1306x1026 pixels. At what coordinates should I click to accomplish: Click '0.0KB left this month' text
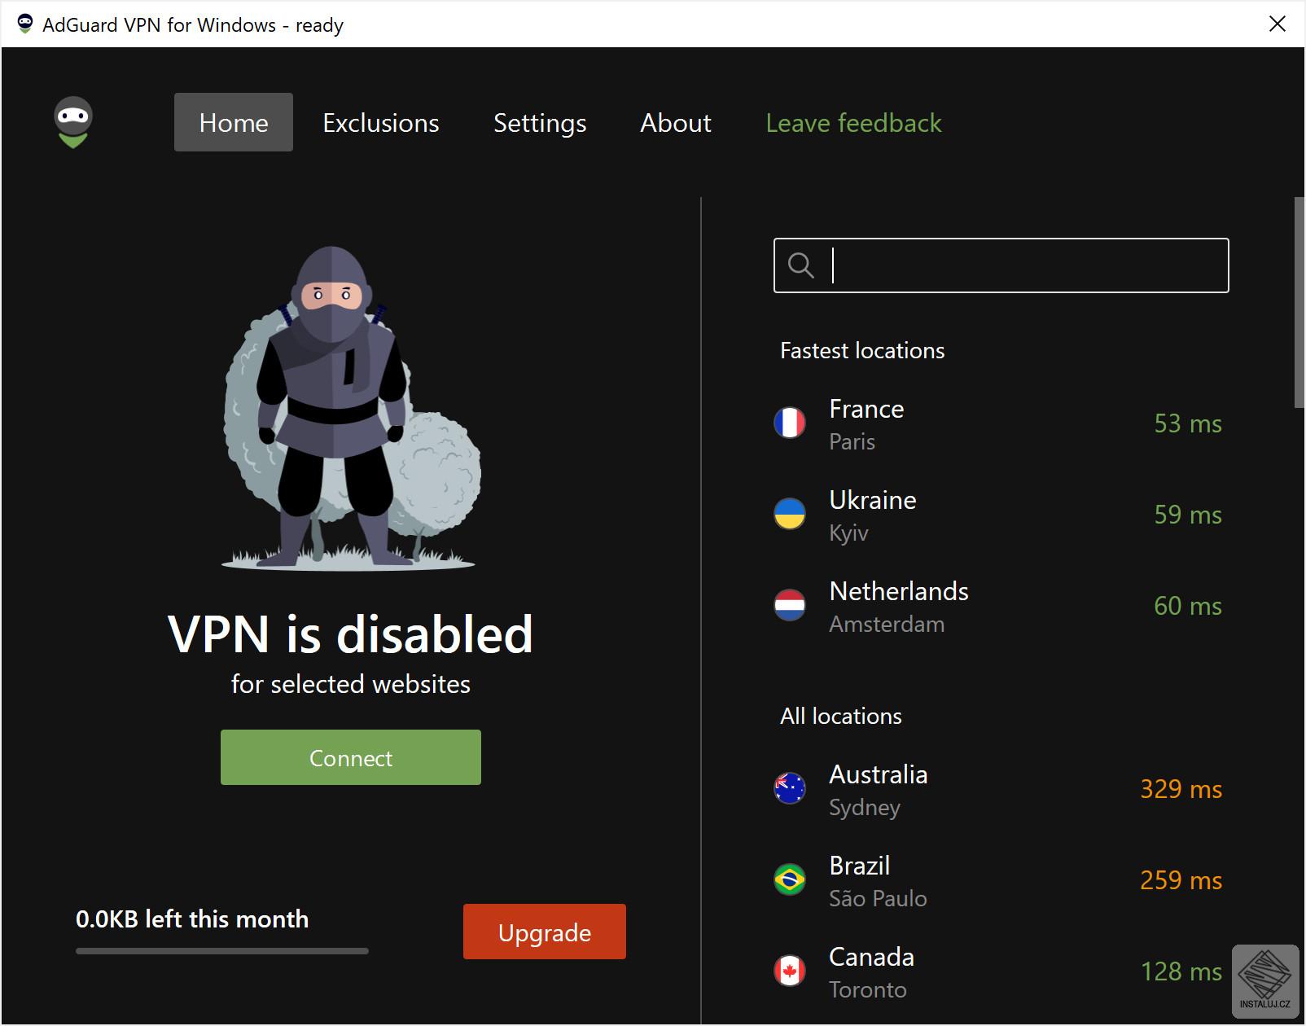pyautogui.click(x=192, y=919)
